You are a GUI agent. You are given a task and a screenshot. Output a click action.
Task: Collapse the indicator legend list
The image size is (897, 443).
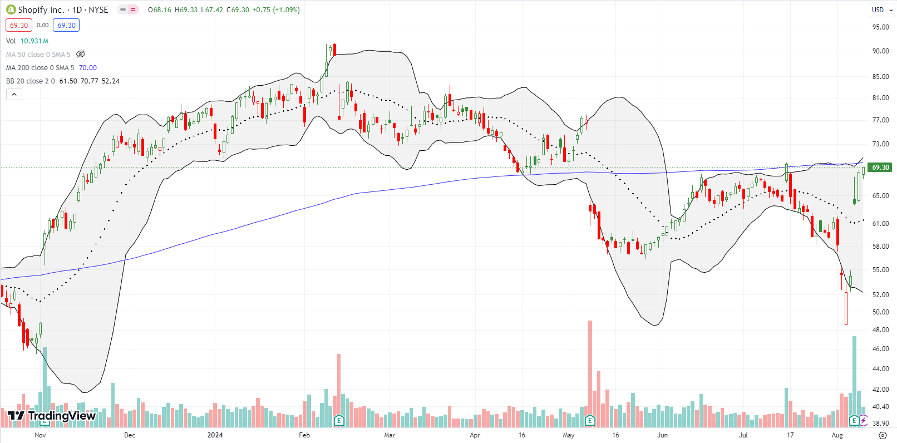(14, 94)
